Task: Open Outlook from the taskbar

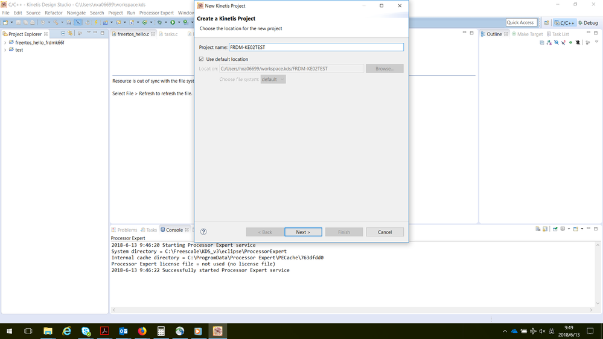Action: coord(123,331)
